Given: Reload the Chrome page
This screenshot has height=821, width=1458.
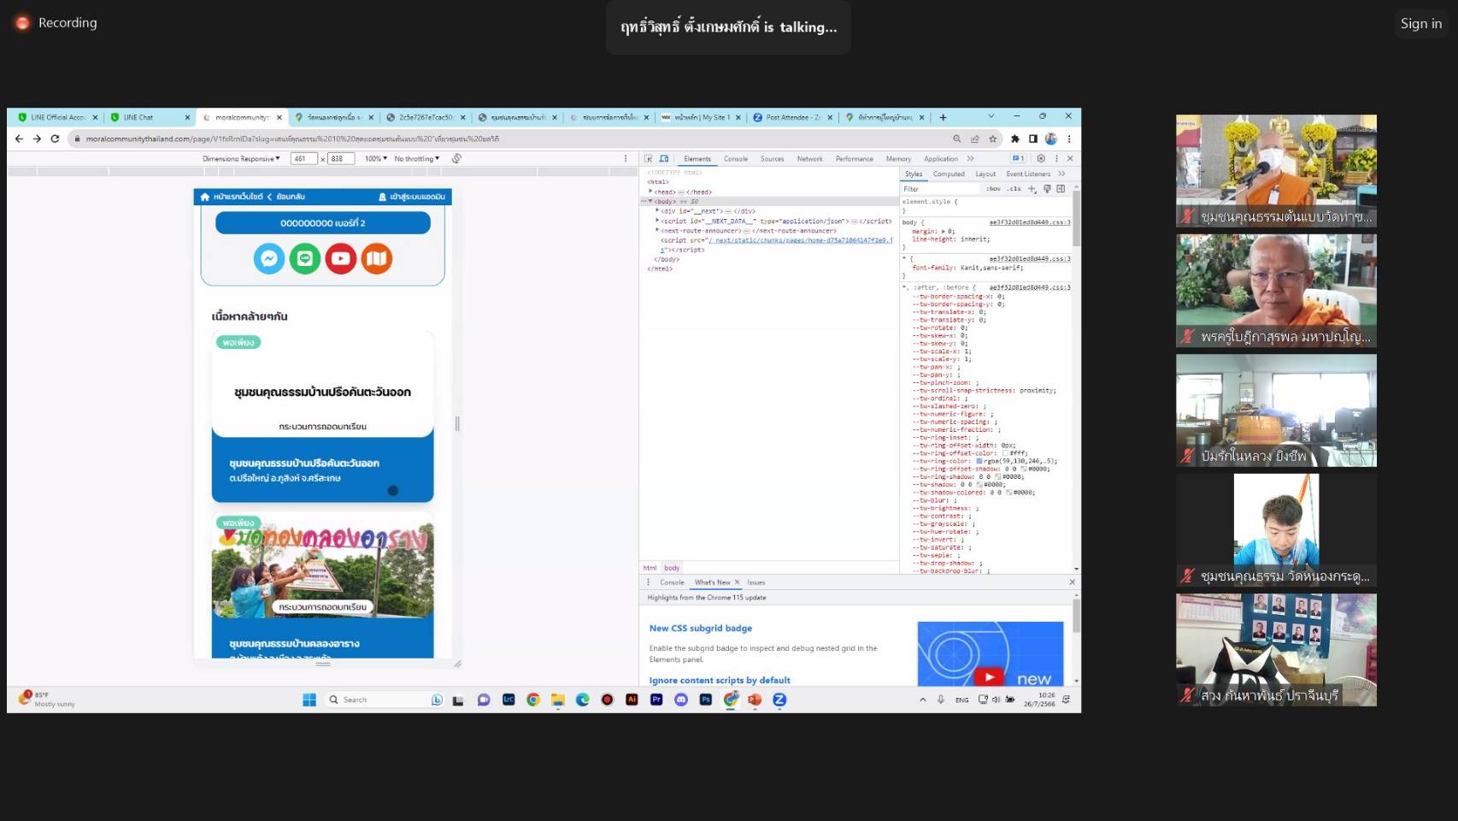Looking at the screenshot, I should (55, 139).
